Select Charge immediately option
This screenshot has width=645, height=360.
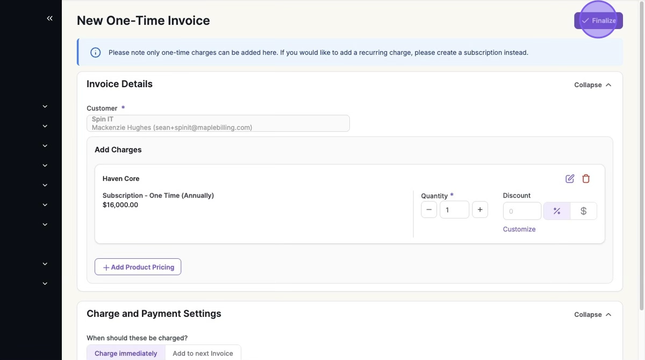pos(126,353)
